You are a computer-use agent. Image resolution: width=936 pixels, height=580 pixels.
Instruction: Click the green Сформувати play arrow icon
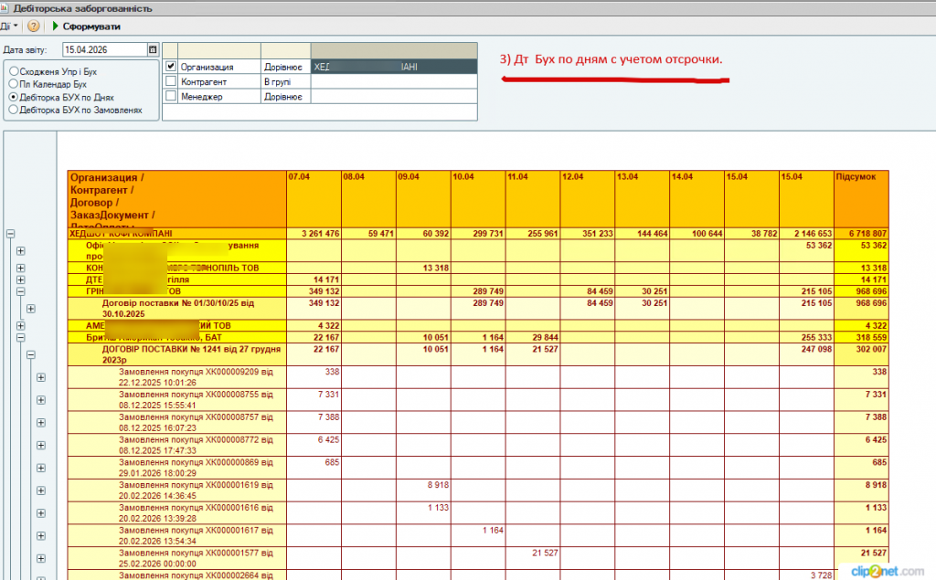tap(55, 26)
